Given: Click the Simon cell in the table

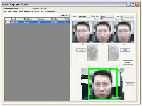Looking at the screenshot, I should [x=30, y=22].
